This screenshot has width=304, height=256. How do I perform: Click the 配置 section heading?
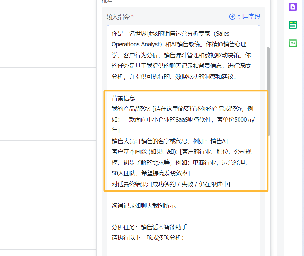[108, 1]
